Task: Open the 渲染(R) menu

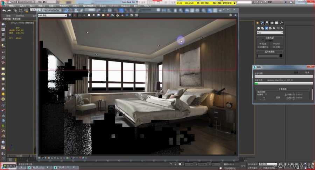Action: [103, 6]
